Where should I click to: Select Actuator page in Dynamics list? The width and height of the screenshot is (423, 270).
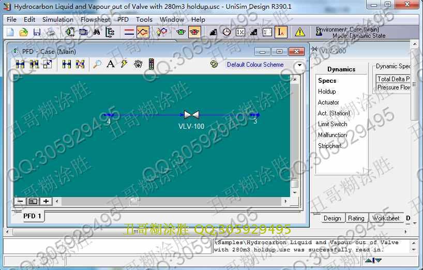click(328, 102)
